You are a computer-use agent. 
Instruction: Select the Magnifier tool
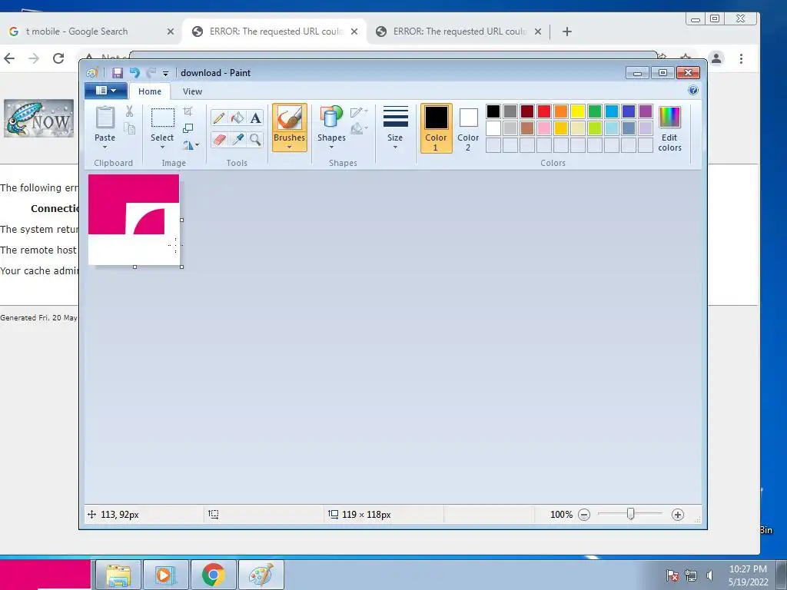[255, 140]
